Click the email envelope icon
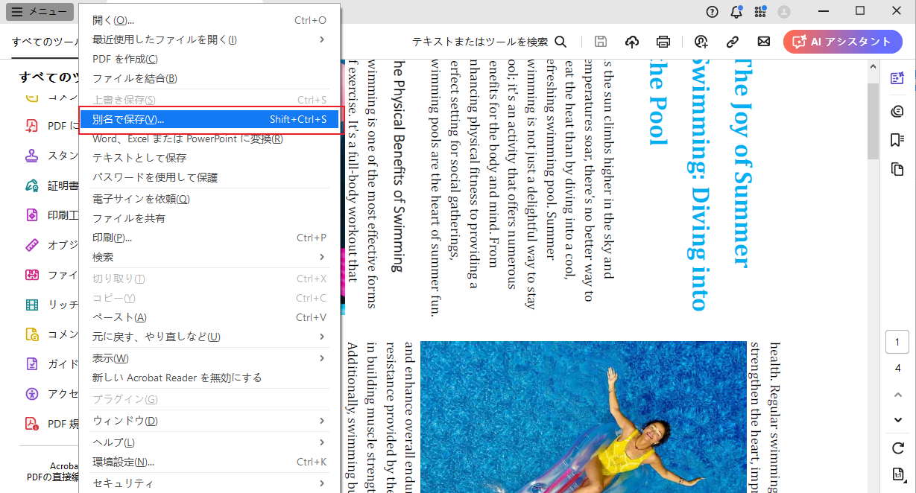 pos(763,42)
